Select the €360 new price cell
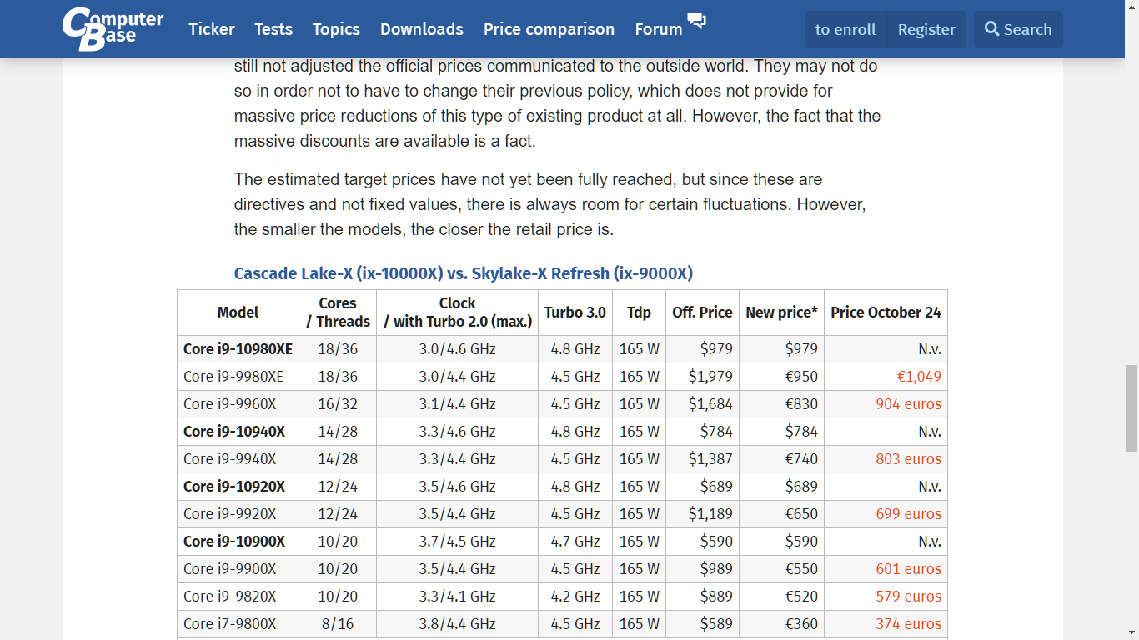The height and width of the screenshot is (640, 1139). [x=781, y=624]
